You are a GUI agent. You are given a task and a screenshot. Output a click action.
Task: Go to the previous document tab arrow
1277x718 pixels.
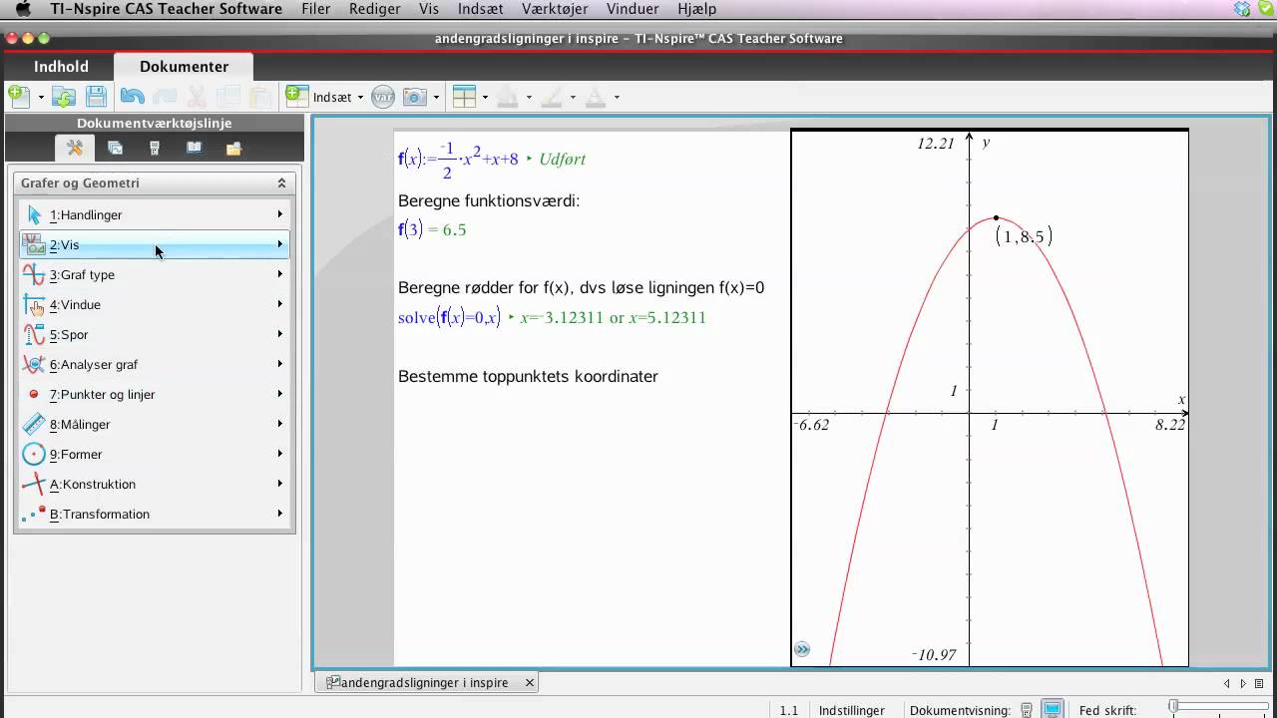(1227, 683)
